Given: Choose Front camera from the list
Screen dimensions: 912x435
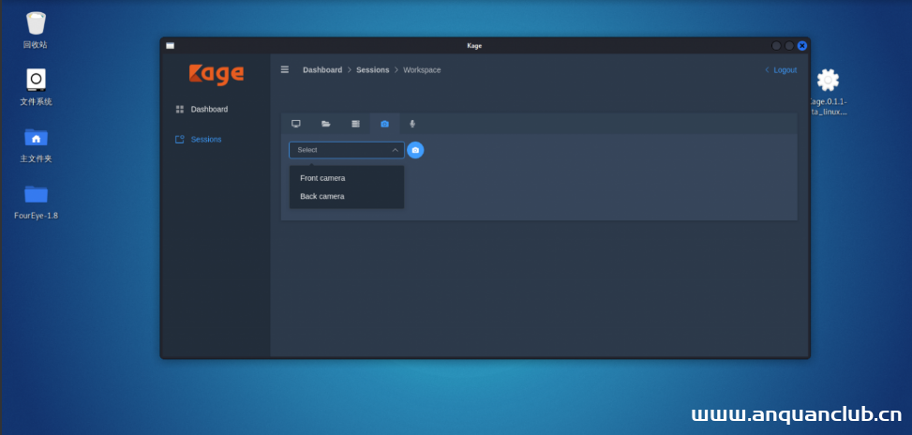Looking at the screenshot, I should click(322, 178).
